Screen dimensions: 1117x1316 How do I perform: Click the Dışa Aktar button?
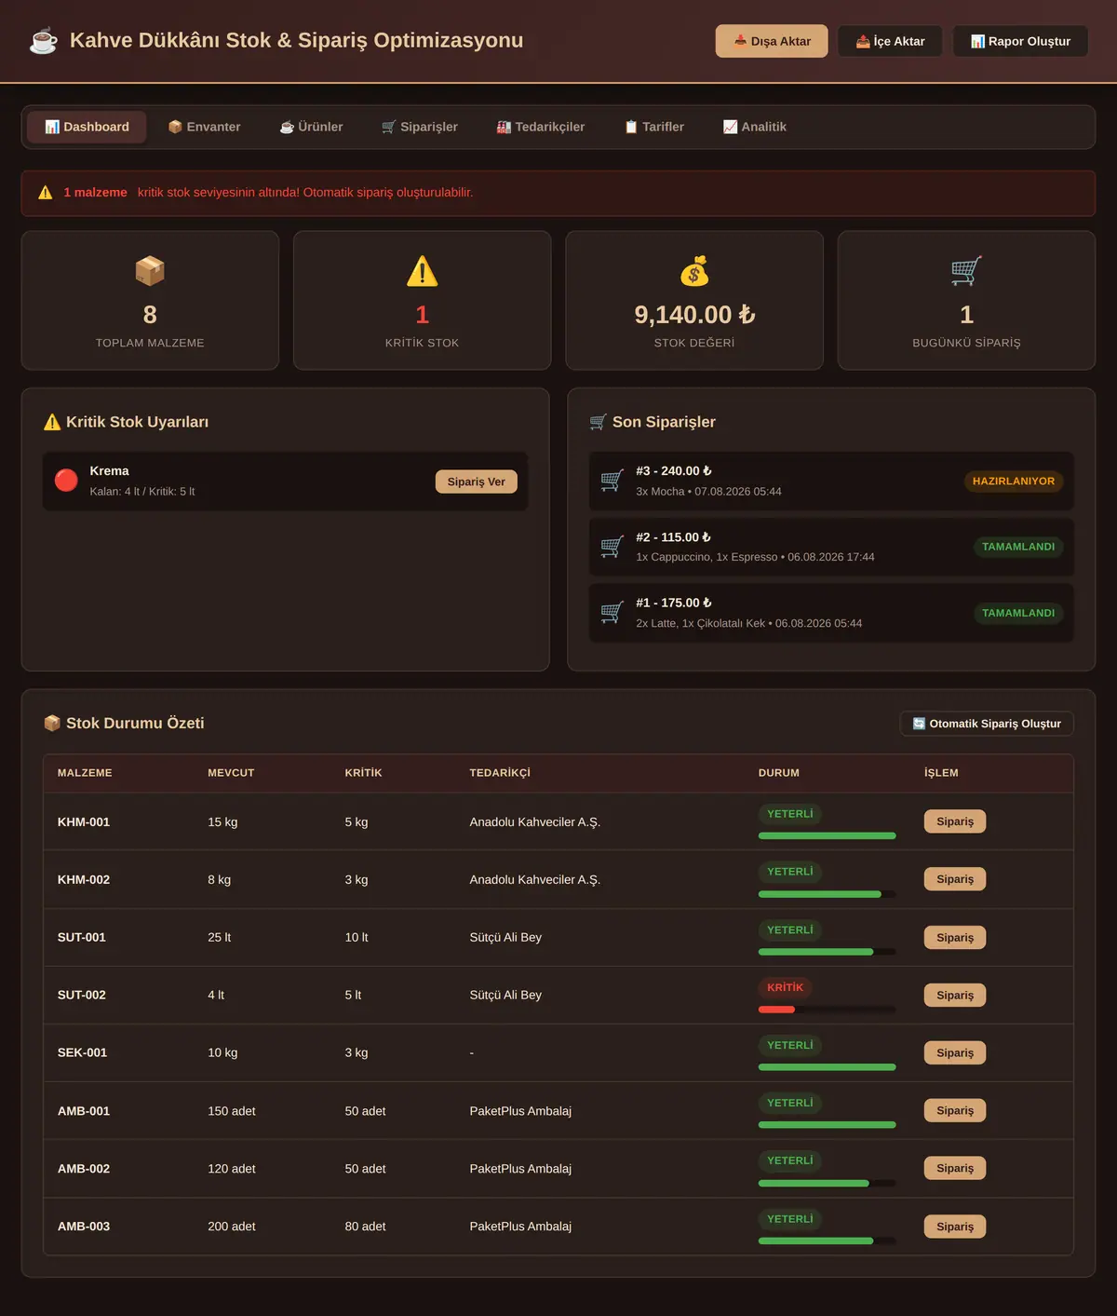tap(772, 41)
